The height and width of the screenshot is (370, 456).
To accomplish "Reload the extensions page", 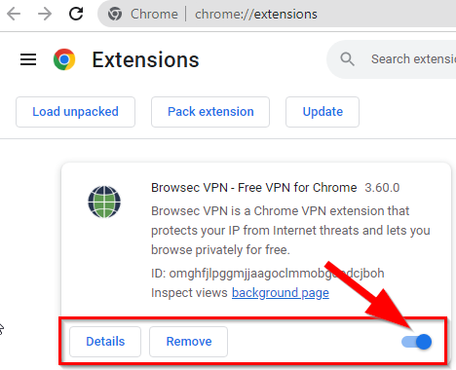I will (76, 14).
